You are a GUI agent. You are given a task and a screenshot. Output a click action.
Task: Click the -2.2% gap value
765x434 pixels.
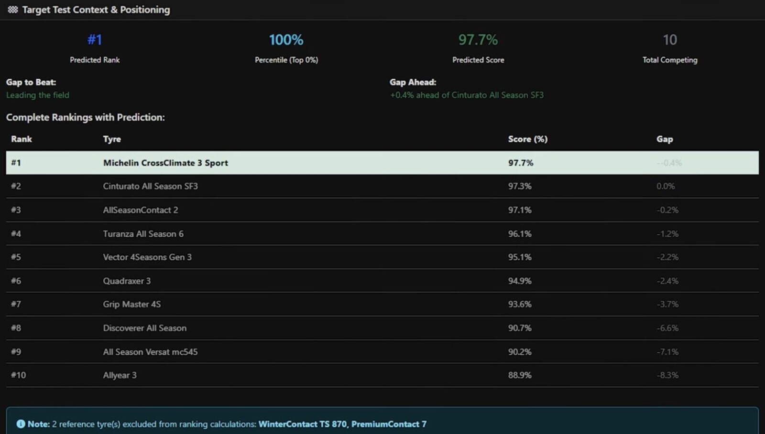[667, 257]
